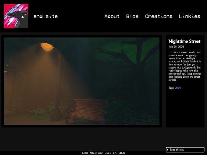Click the artwork description paragraph
The height and width of the screenshot is (155, 207).
pyautogui.click(x=185, y=66)
